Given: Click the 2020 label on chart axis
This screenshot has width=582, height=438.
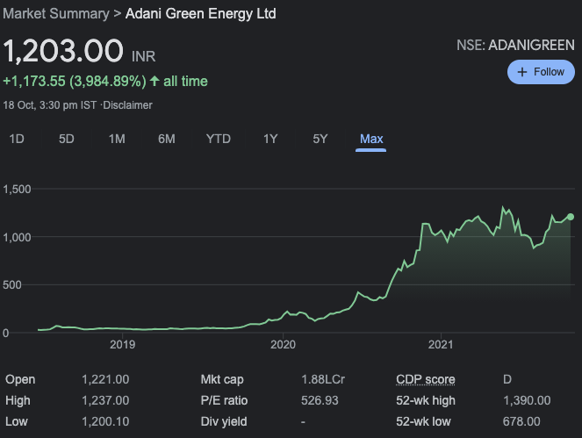Looking at the screenshot, I should 282,345.
